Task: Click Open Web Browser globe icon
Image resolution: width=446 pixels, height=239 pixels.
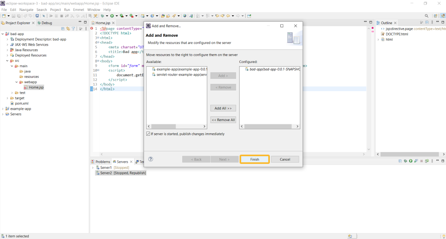Action: click(x=185, y=16)
